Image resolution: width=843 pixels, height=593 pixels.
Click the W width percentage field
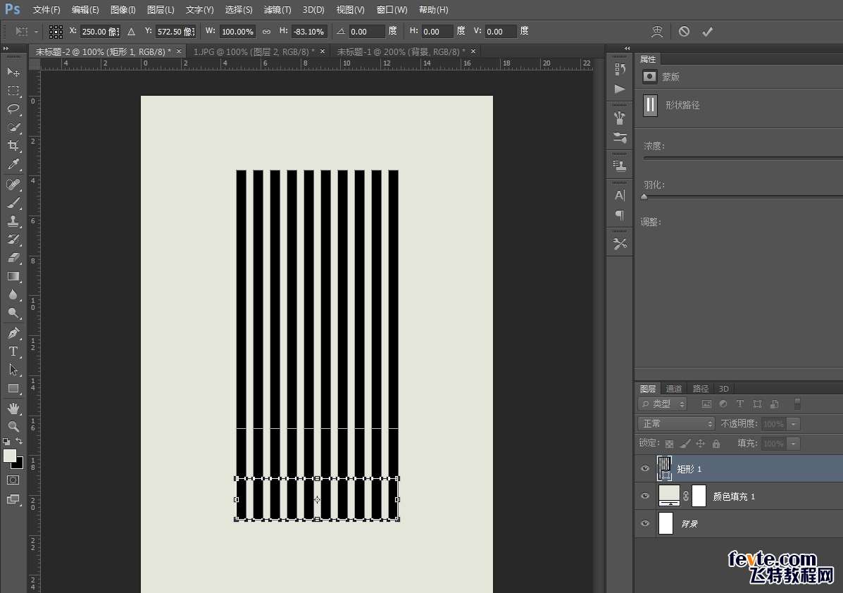tap(237, 32)
